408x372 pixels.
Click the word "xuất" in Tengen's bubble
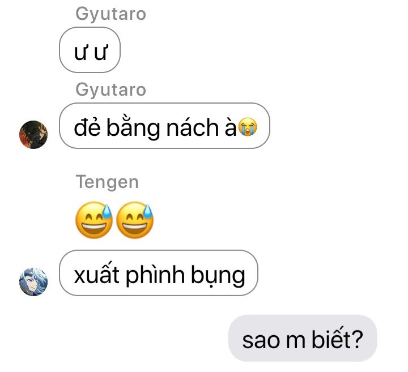pos(96,273)
